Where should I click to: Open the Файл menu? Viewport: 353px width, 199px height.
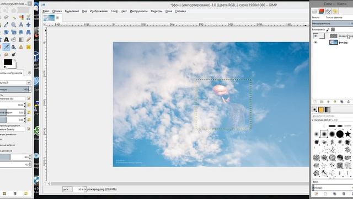[46, 11]
